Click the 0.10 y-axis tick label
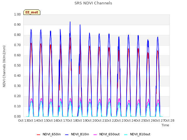 [17, 106]
